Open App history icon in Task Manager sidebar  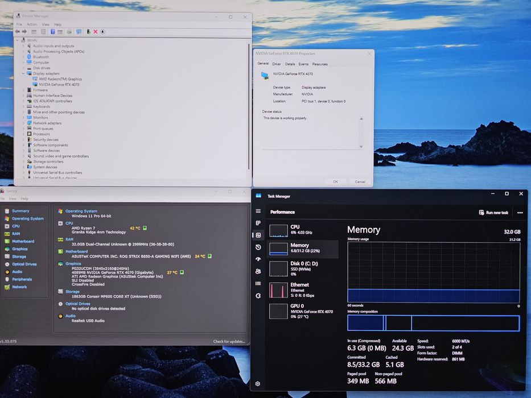(258, 247)
